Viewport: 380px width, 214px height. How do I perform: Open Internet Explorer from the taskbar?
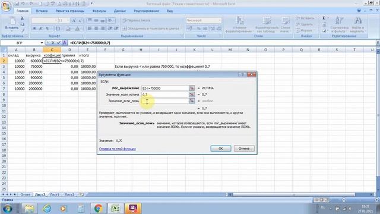pos(47,209)
